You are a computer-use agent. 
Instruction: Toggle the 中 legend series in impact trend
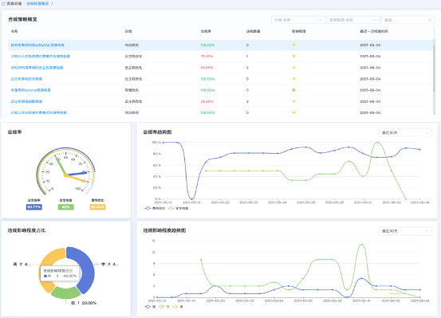[164, 307]
